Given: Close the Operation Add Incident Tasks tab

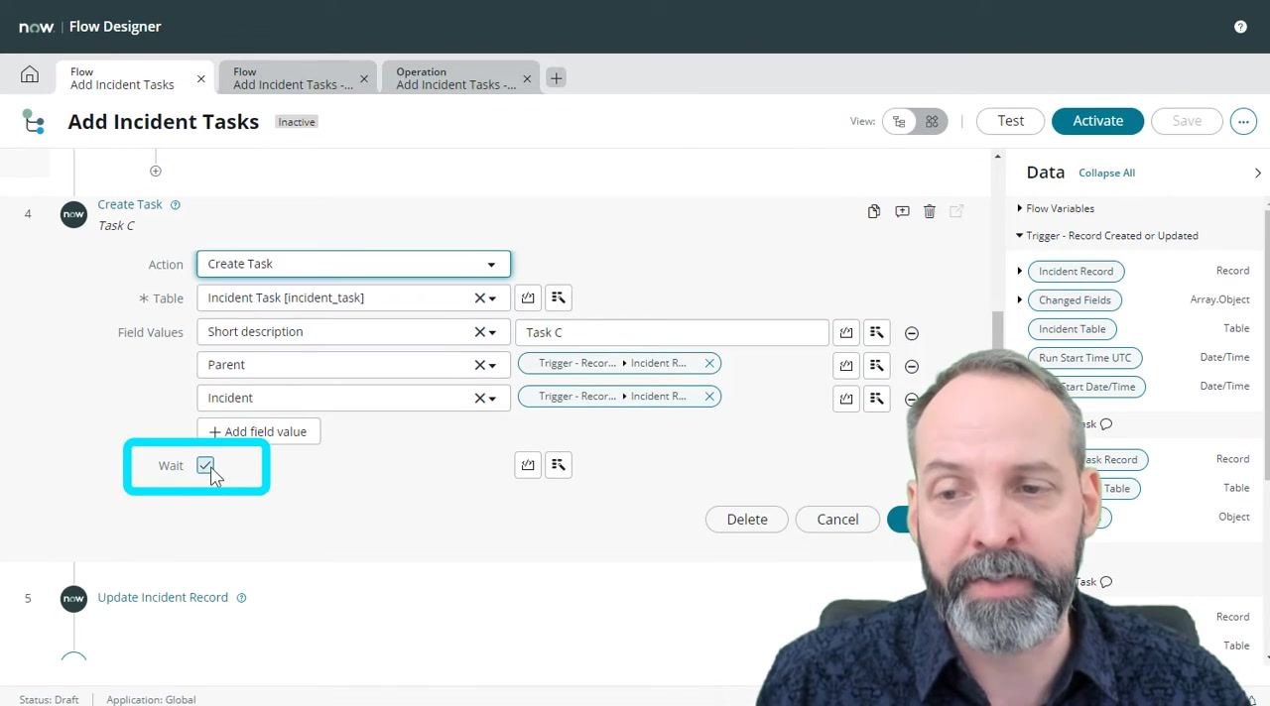Looking at the screenshot, I should (527, 78).
